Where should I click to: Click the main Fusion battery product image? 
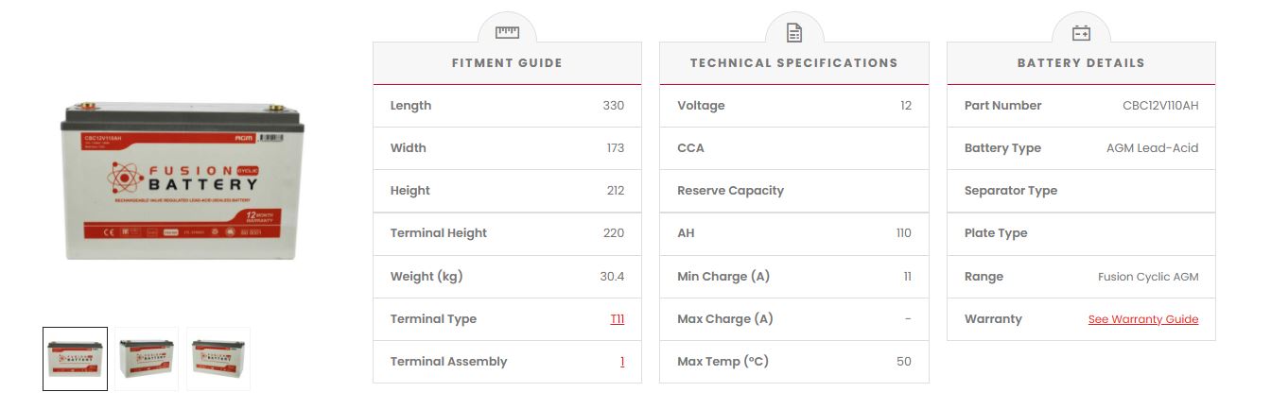tap(183, 181)
